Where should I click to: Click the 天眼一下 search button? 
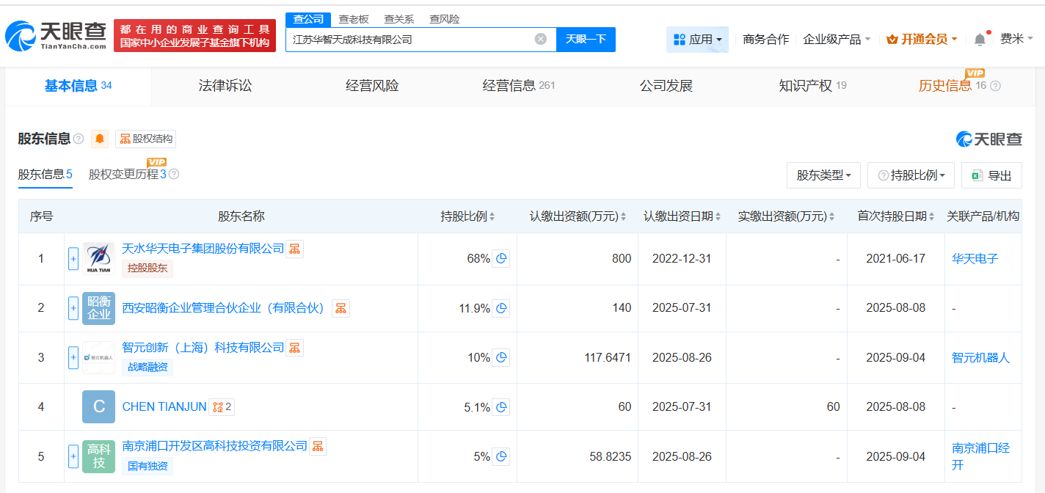point(586,39)
